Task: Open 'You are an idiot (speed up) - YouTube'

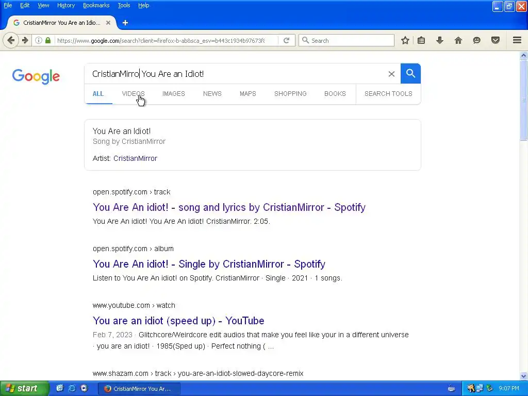Action: pos(178,321)
